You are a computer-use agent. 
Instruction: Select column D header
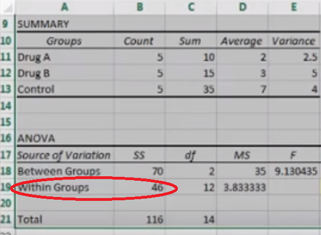pos(242,7)
